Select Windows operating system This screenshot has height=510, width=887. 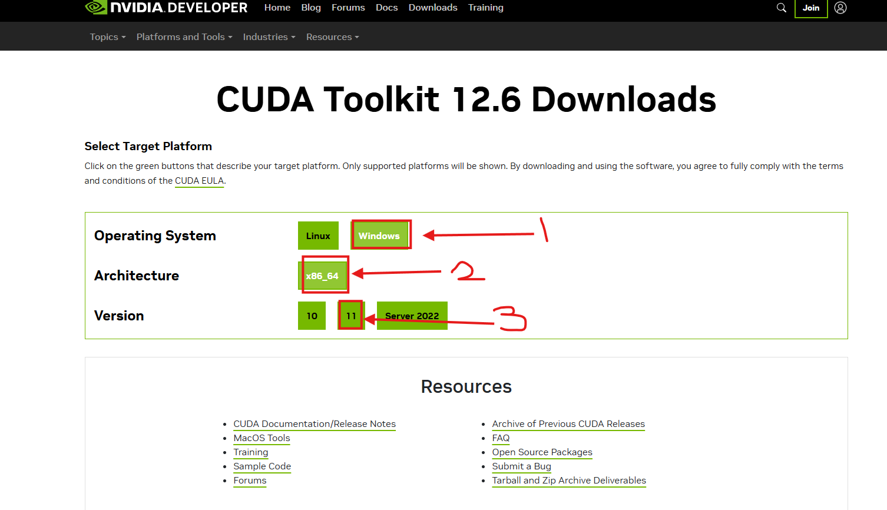click(379, 236)
